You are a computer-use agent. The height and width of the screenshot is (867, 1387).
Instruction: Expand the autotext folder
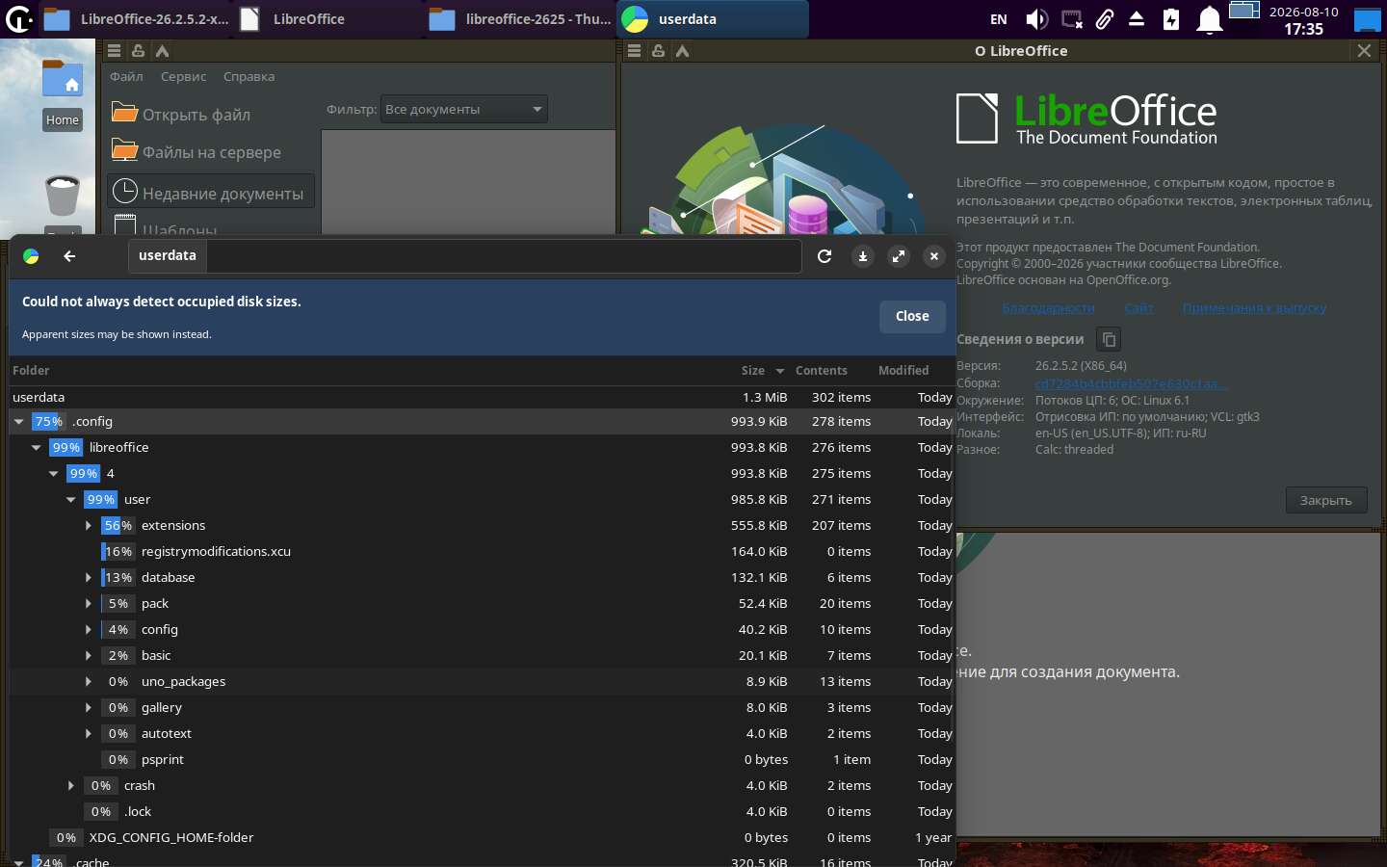[x=89, y=734]
